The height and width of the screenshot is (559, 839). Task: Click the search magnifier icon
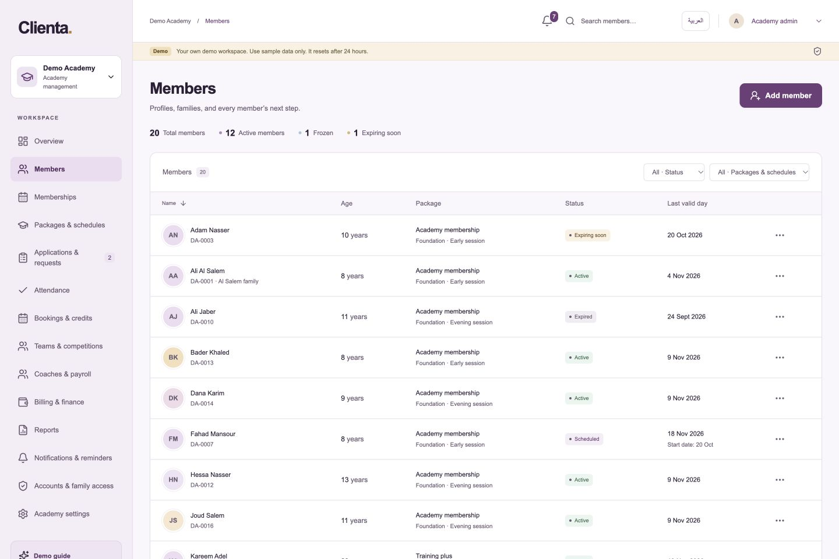tap(570, 21)
